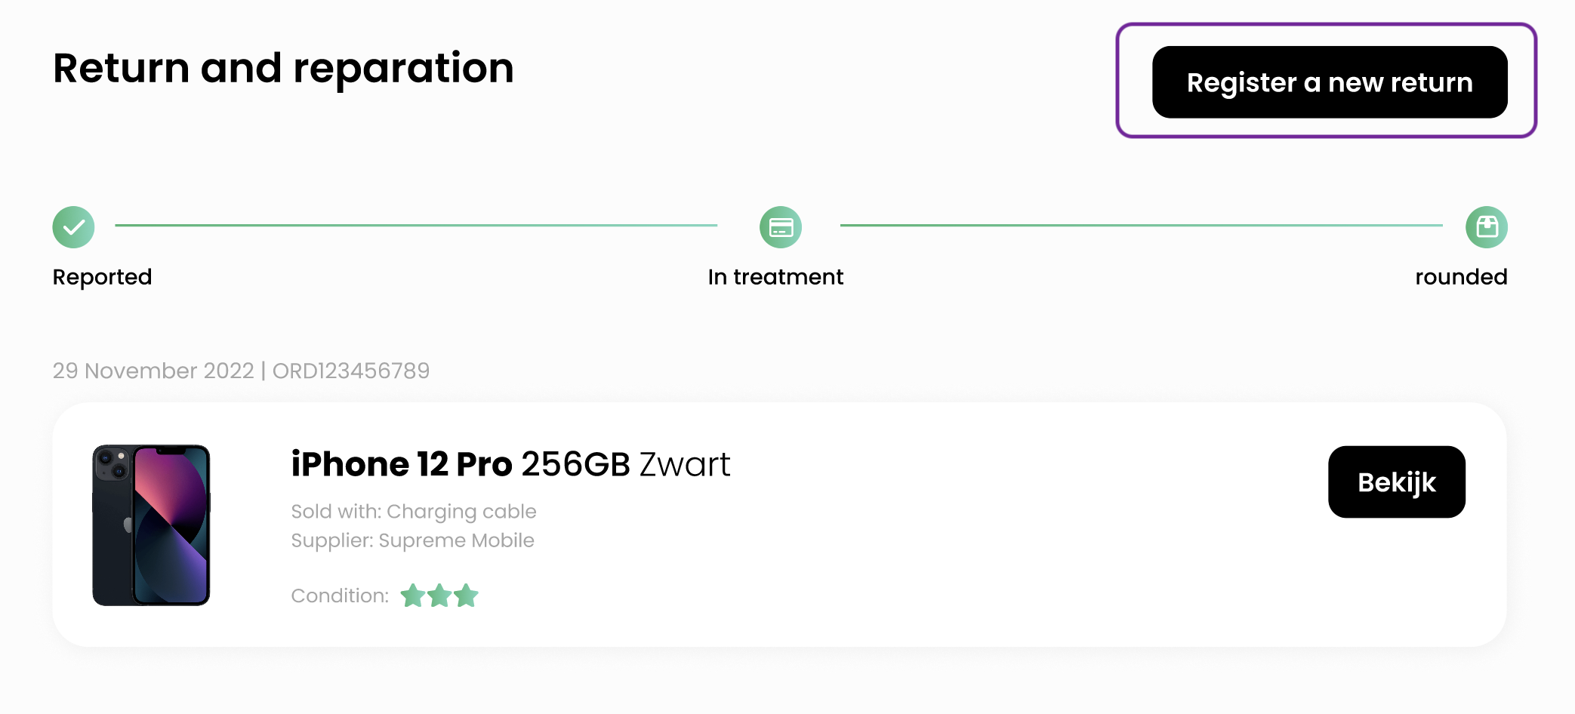The height and width of the screenshot is (714, 1575).
Task: Open the iPhone 12 Pro product image
Action: (x=151, y=525)
